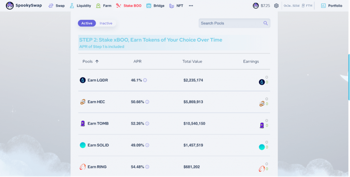Click the BOO price token icon
Viewport: 350px width, 177px height.
(256, 5)
